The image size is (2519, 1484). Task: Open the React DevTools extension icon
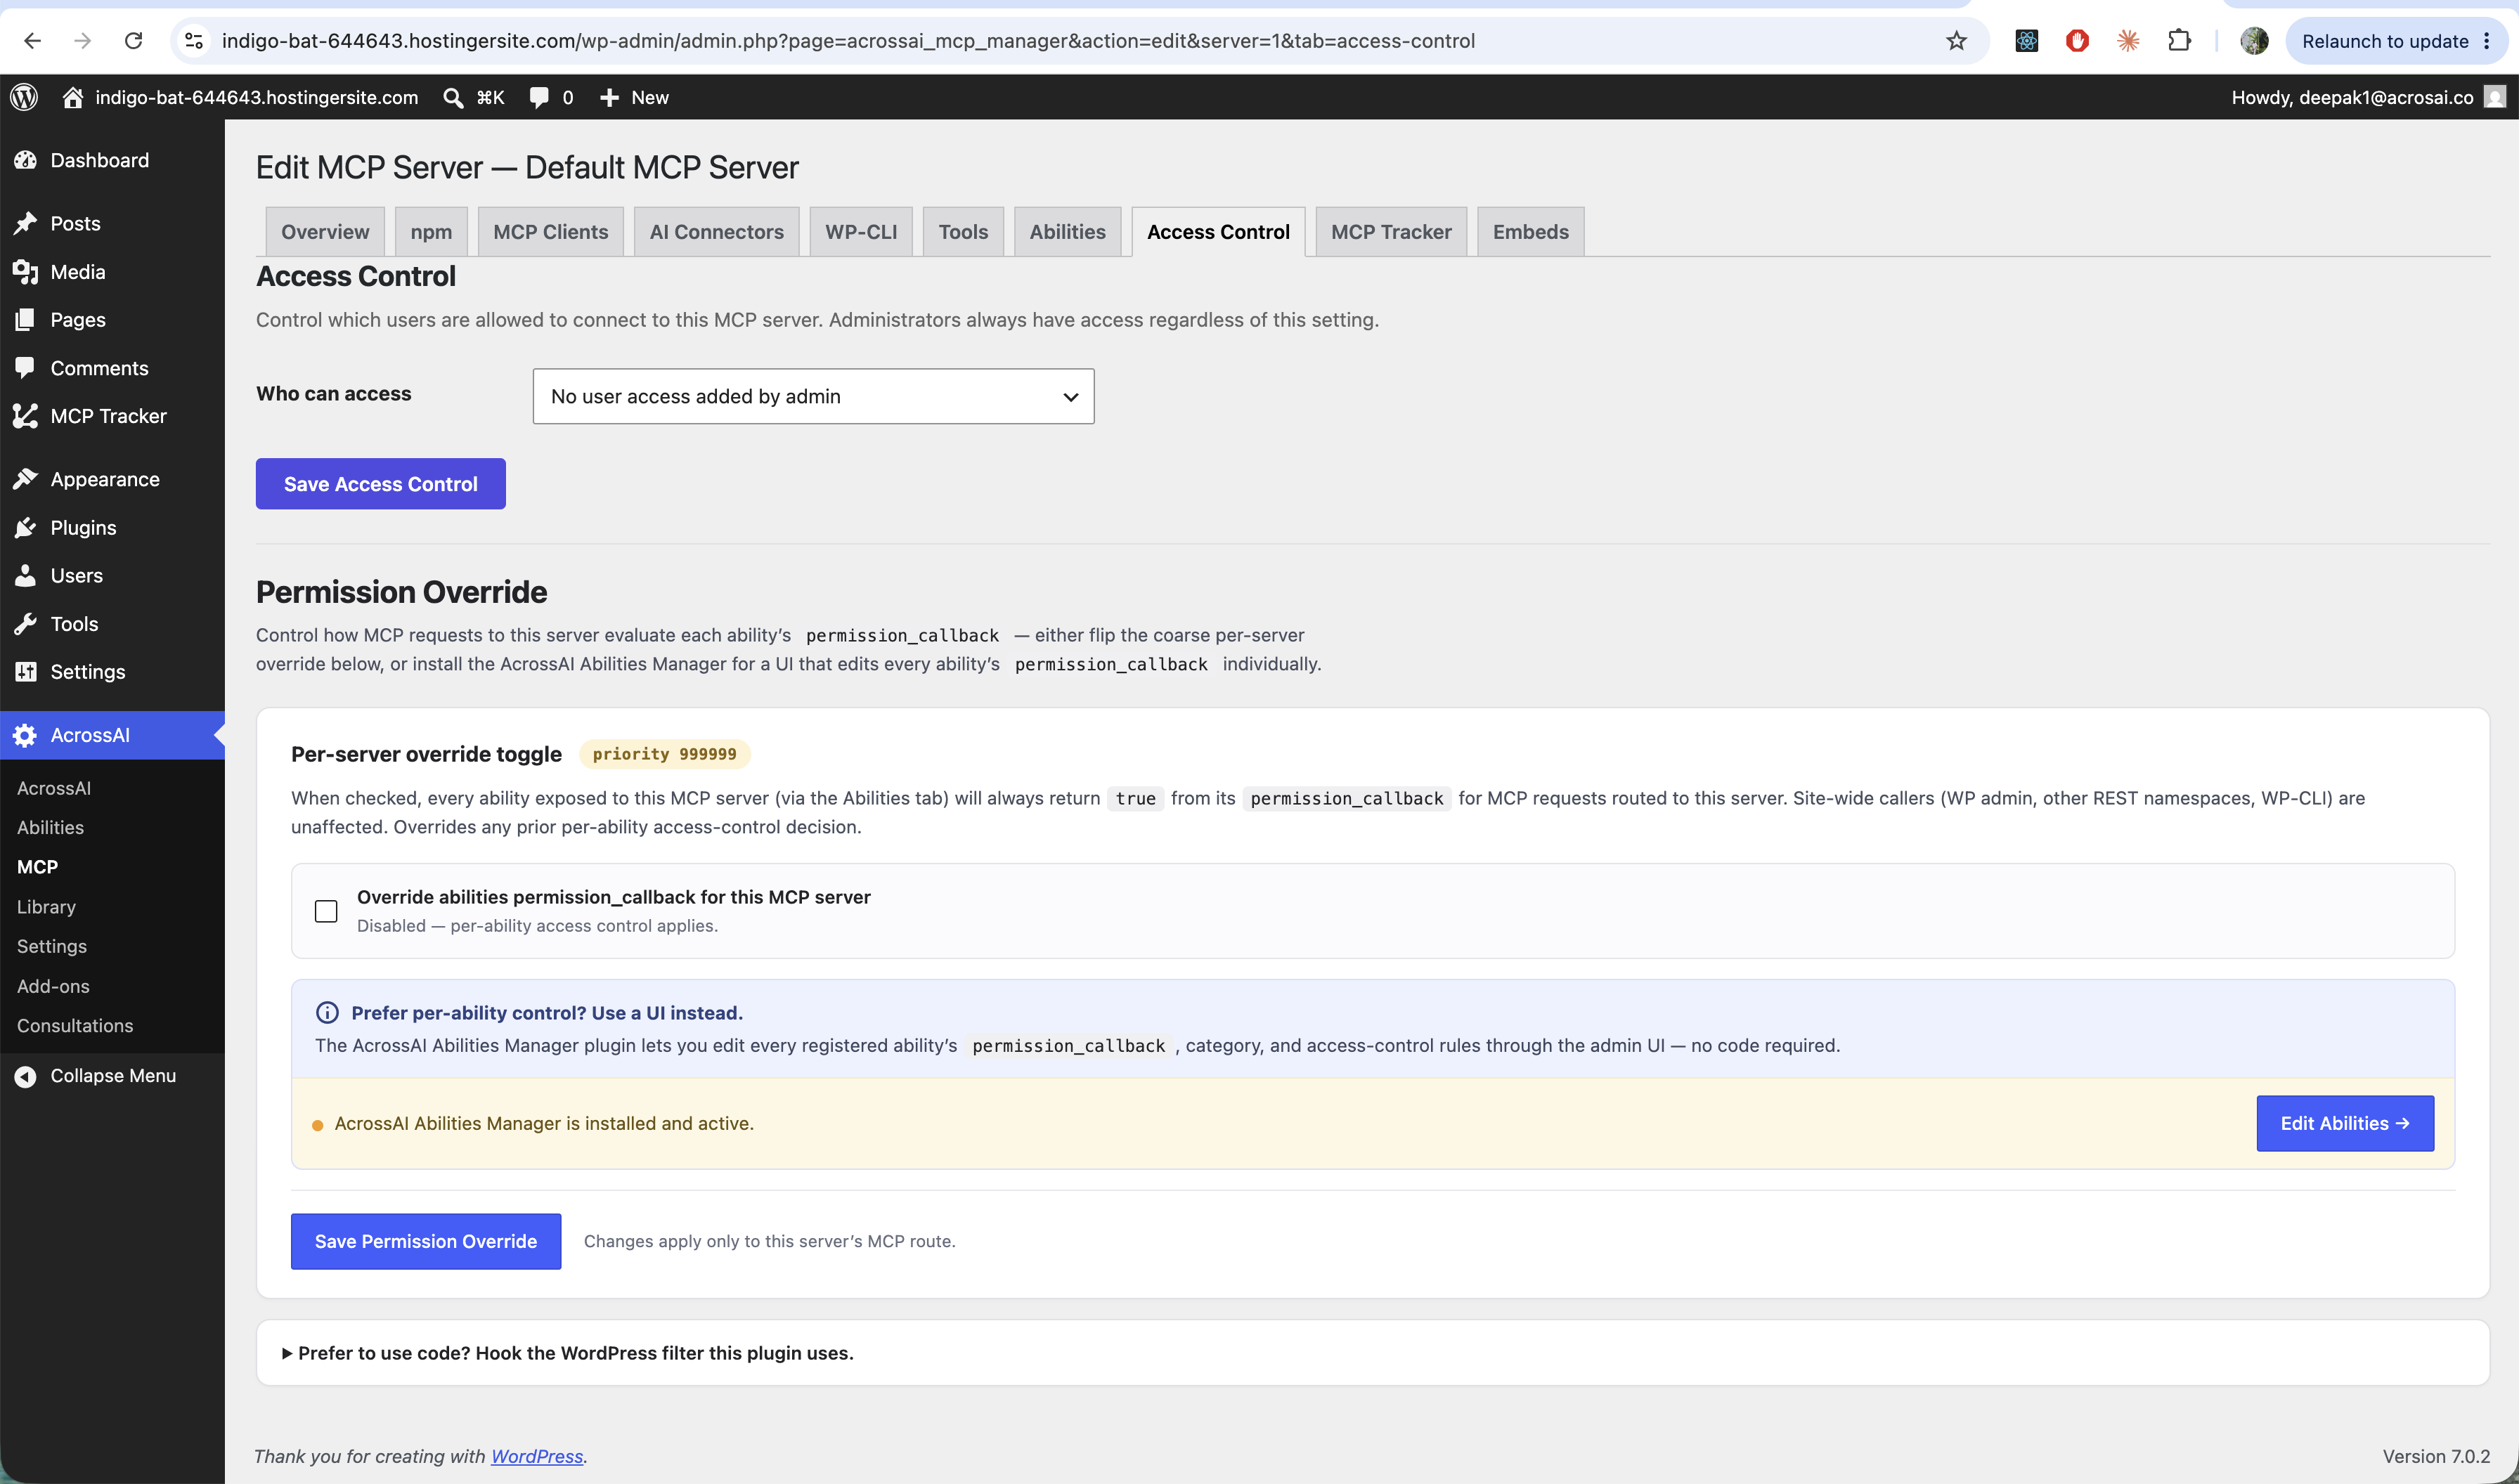tap(2026, 41)
